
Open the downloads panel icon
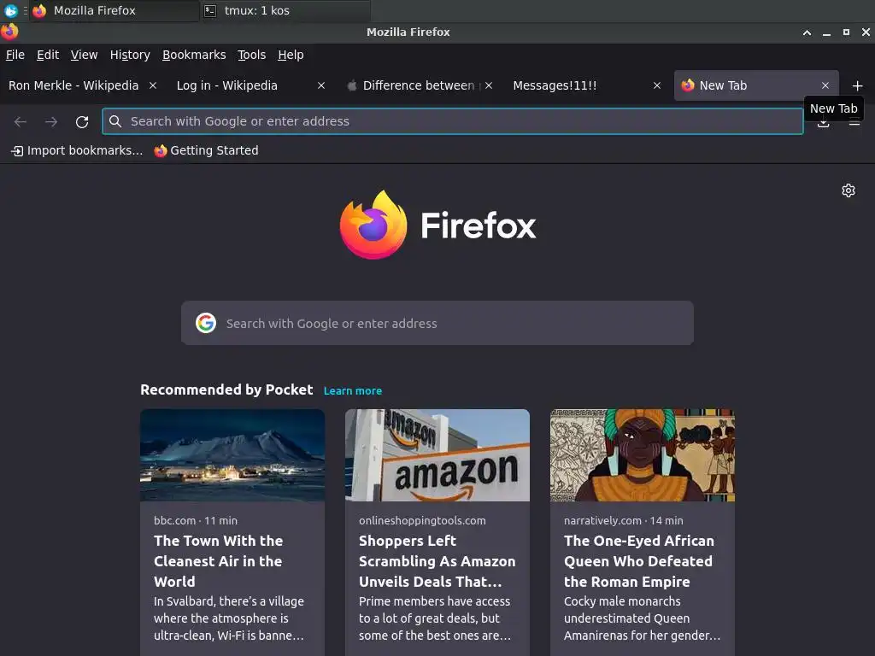pyautogui.click(x=823, y=124)
